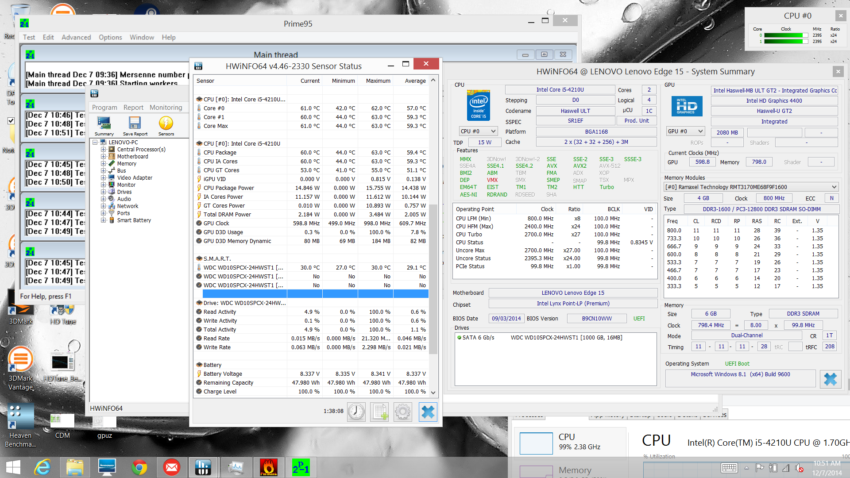Image resolution: width=850 pixels, height=478 pixels.
Task: Expand the Smart Battery tree node
Action: [x=103, y=220]
